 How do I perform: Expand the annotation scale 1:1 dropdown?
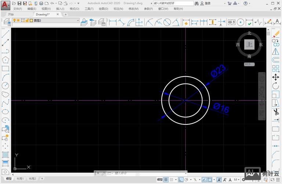[237, 180]
